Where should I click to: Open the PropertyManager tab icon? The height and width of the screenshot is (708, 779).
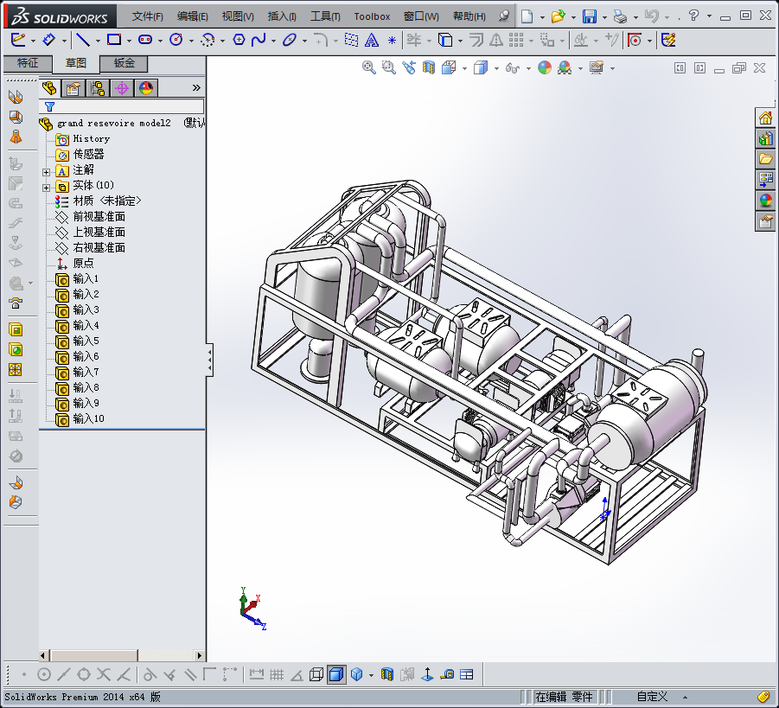point(73,87)
